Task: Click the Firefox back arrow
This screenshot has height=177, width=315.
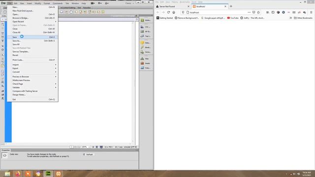Action: (158, 12)
